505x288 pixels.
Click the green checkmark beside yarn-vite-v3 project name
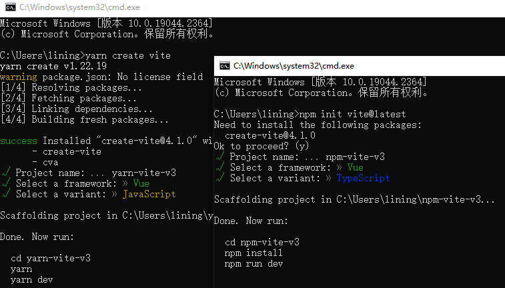[x=4, y=173]
